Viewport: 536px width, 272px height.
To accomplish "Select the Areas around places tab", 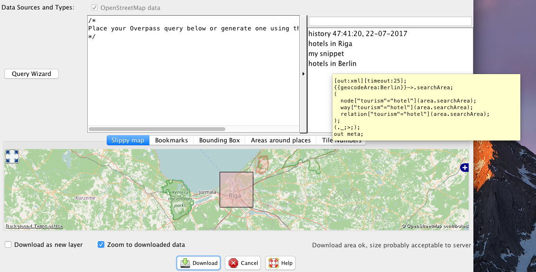I will point(280,140).
